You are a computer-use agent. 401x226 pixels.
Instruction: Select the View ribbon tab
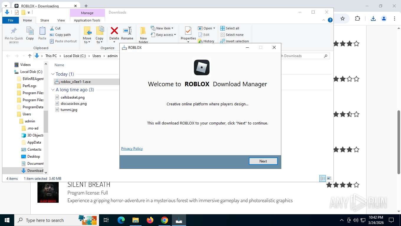click(61, 20)
